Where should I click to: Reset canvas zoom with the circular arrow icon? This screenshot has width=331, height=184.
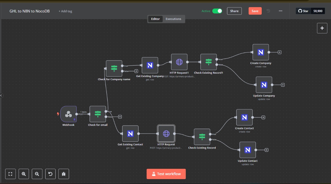click(50, 174)
